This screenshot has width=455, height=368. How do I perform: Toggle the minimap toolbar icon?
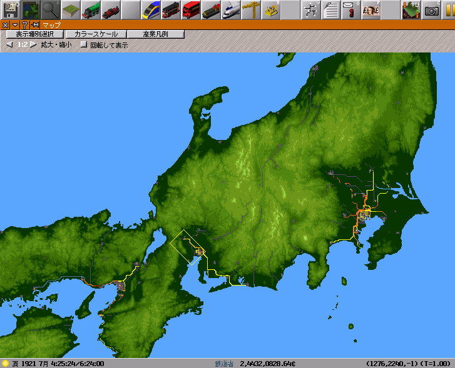31,10
